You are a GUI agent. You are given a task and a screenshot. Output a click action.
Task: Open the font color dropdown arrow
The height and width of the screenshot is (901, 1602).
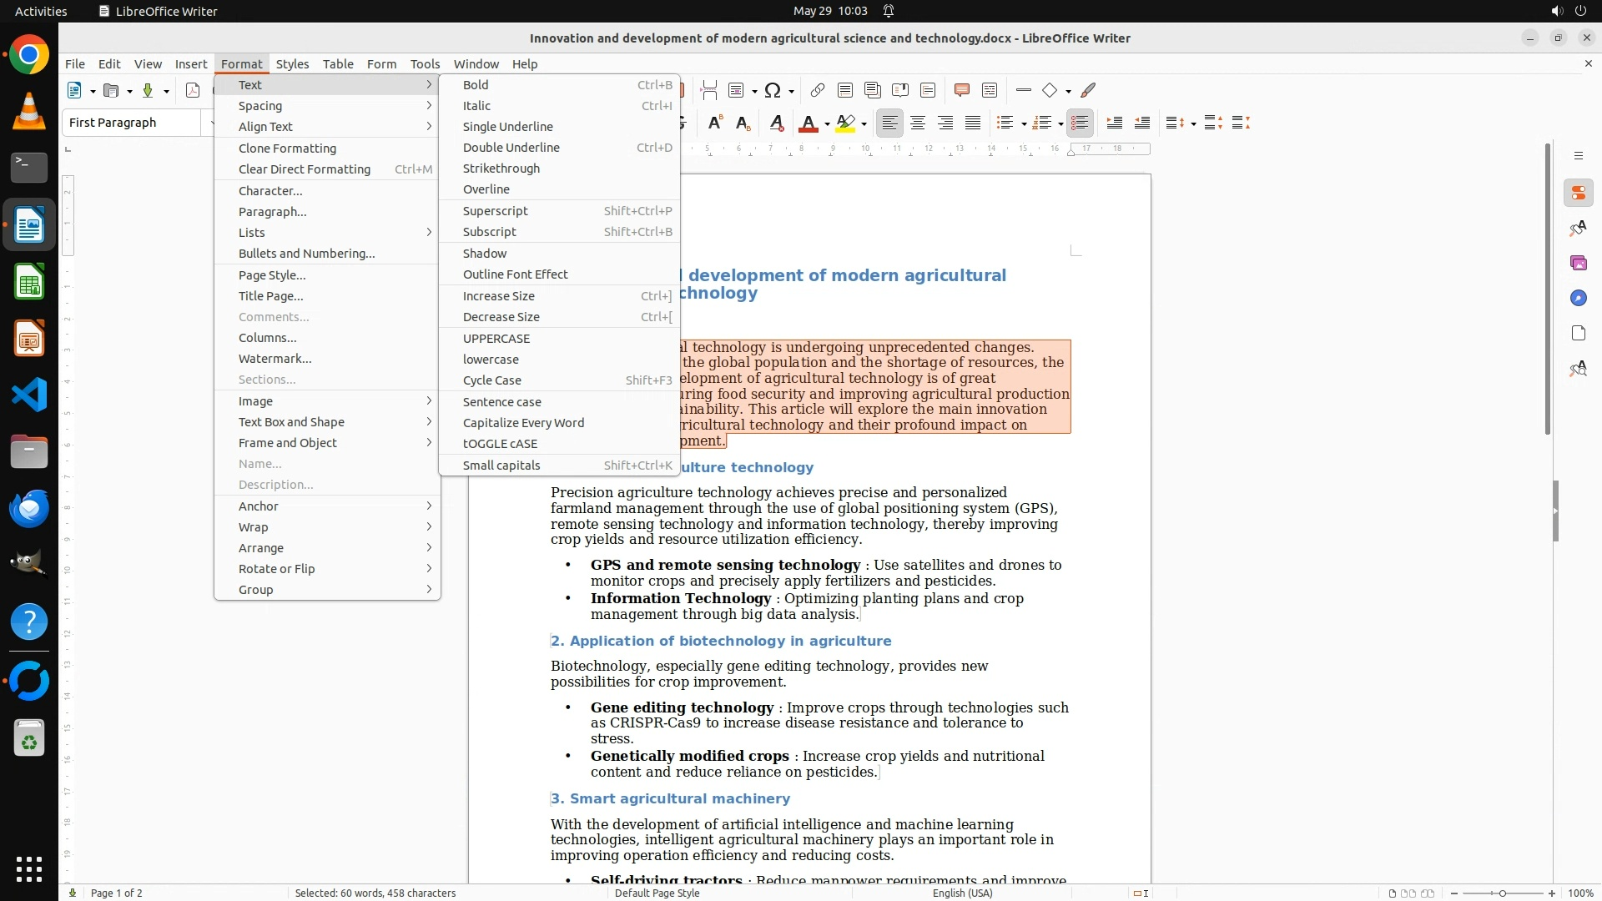(x=827, y=124)
